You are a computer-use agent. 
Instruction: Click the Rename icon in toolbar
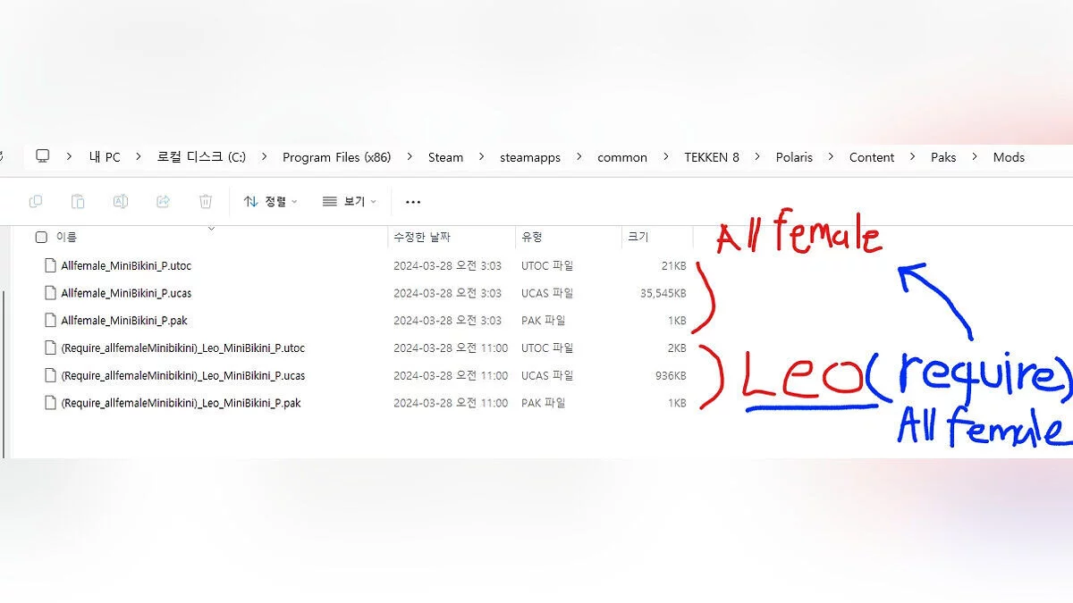coord(120,202)
